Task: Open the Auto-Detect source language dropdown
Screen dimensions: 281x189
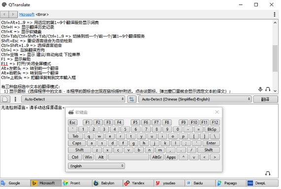Action: pyautogui.click(x=73, y=99)
